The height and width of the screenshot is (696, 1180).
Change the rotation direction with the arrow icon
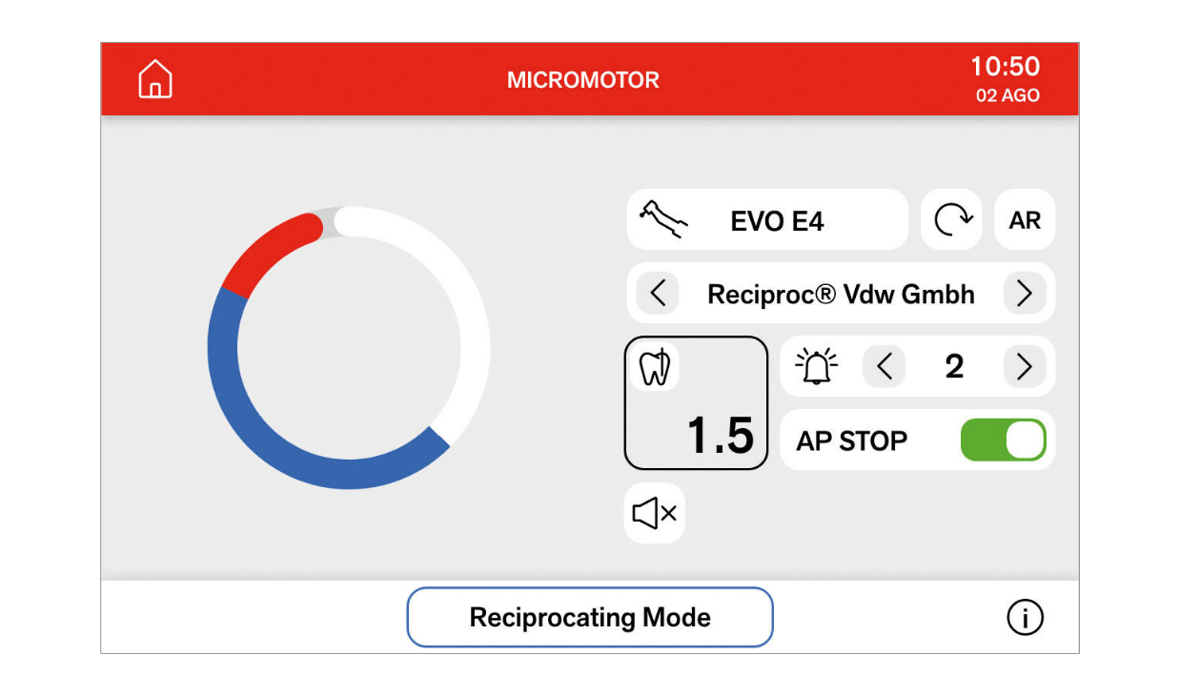coord(951,220)
